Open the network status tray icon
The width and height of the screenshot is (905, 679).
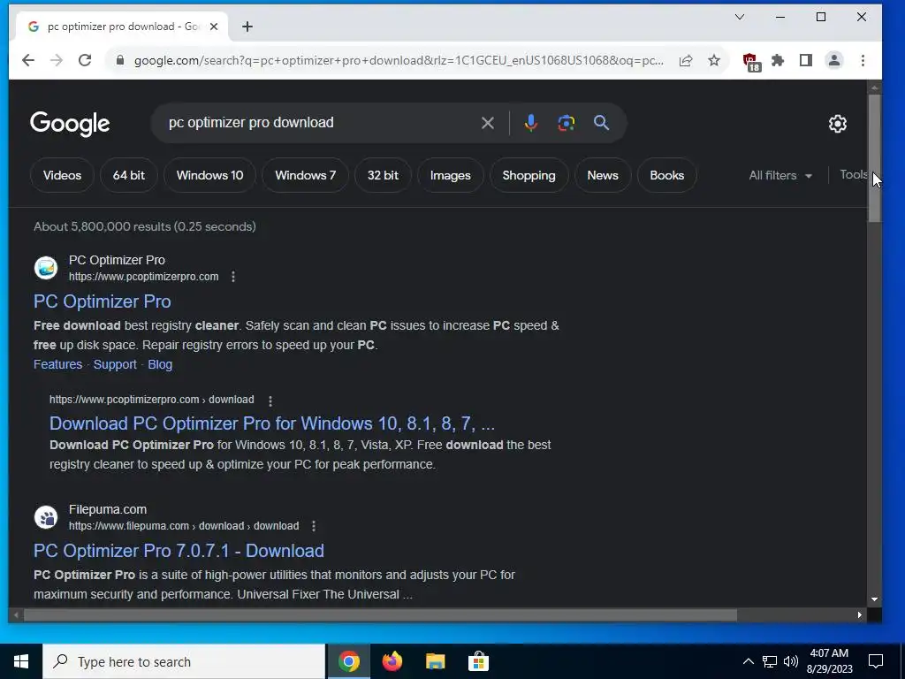[x=770, y=661]
